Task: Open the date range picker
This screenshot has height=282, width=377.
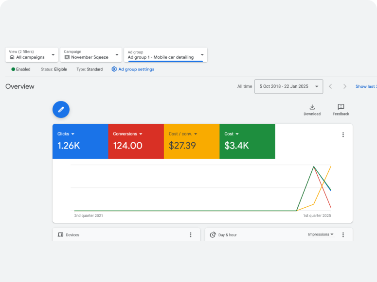Action: (288, 86)
